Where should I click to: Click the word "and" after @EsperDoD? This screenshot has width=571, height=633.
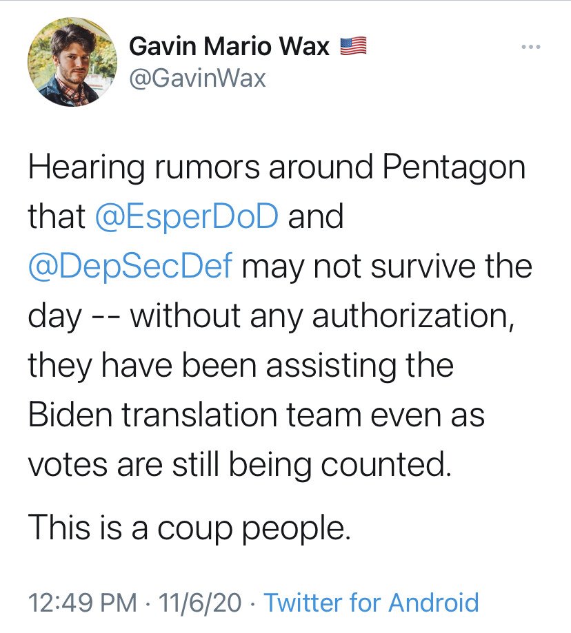pos(315,216)
